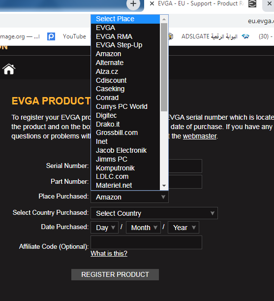Pick Inet as place purchased
The height and width of the screenshot is (301, 274).
125,142
